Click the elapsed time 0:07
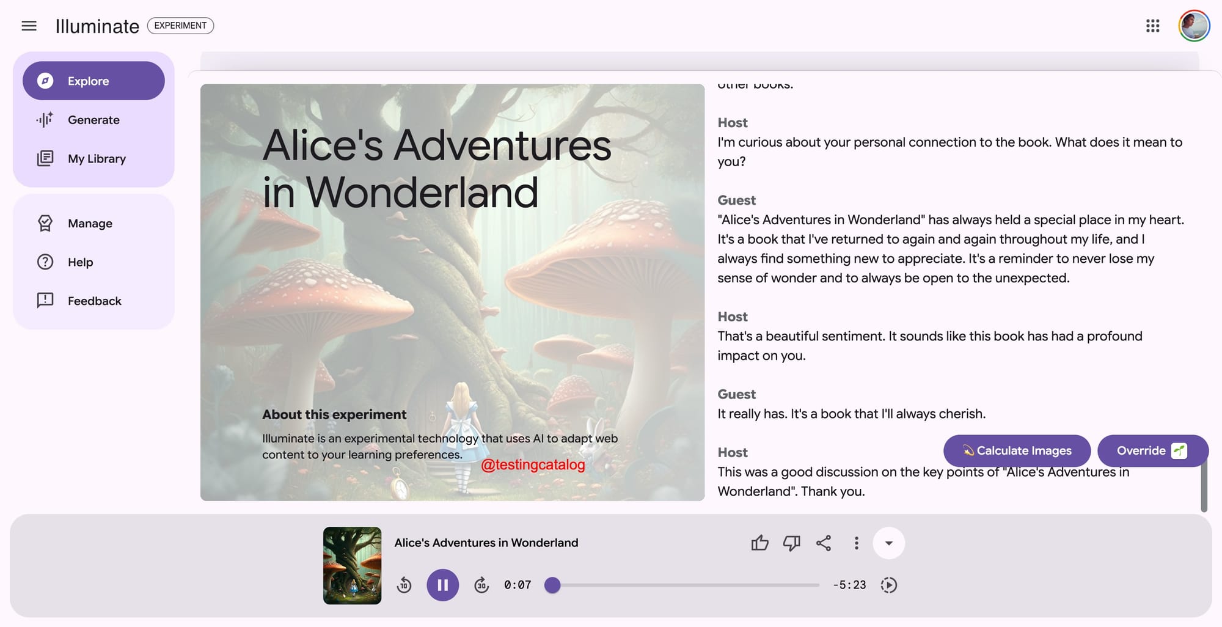The width and height of the screenshot is (1222, 627). (x=518, y=585)
